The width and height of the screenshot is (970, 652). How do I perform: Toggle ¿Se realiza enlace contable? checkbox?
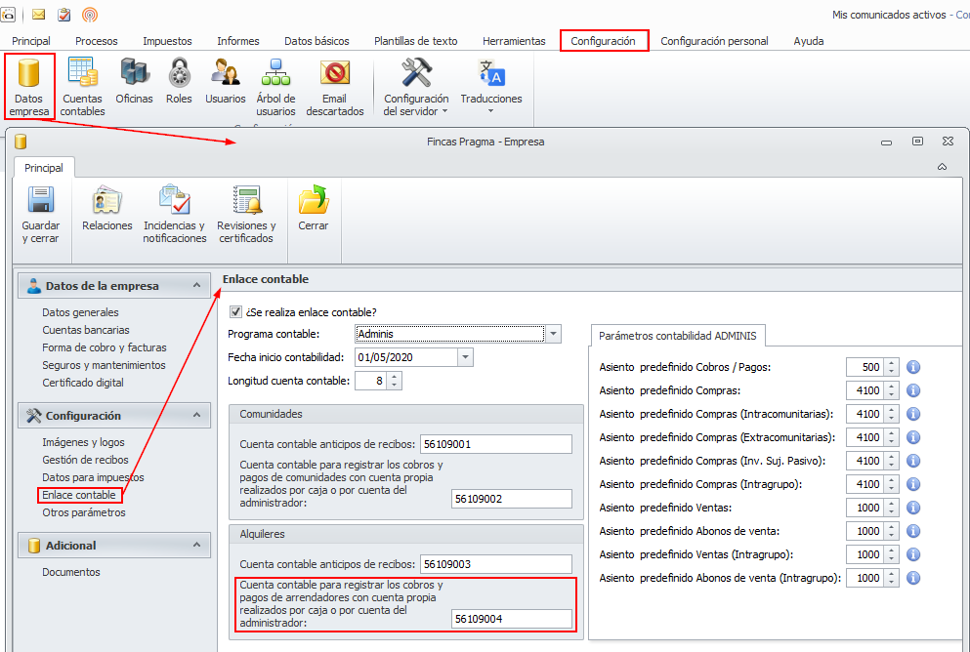[235, 312]
